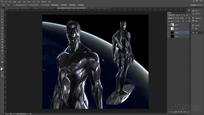Open the Opacity slider dropdown arrow
The image size is (204, 115).
click(x=189, y=18)
